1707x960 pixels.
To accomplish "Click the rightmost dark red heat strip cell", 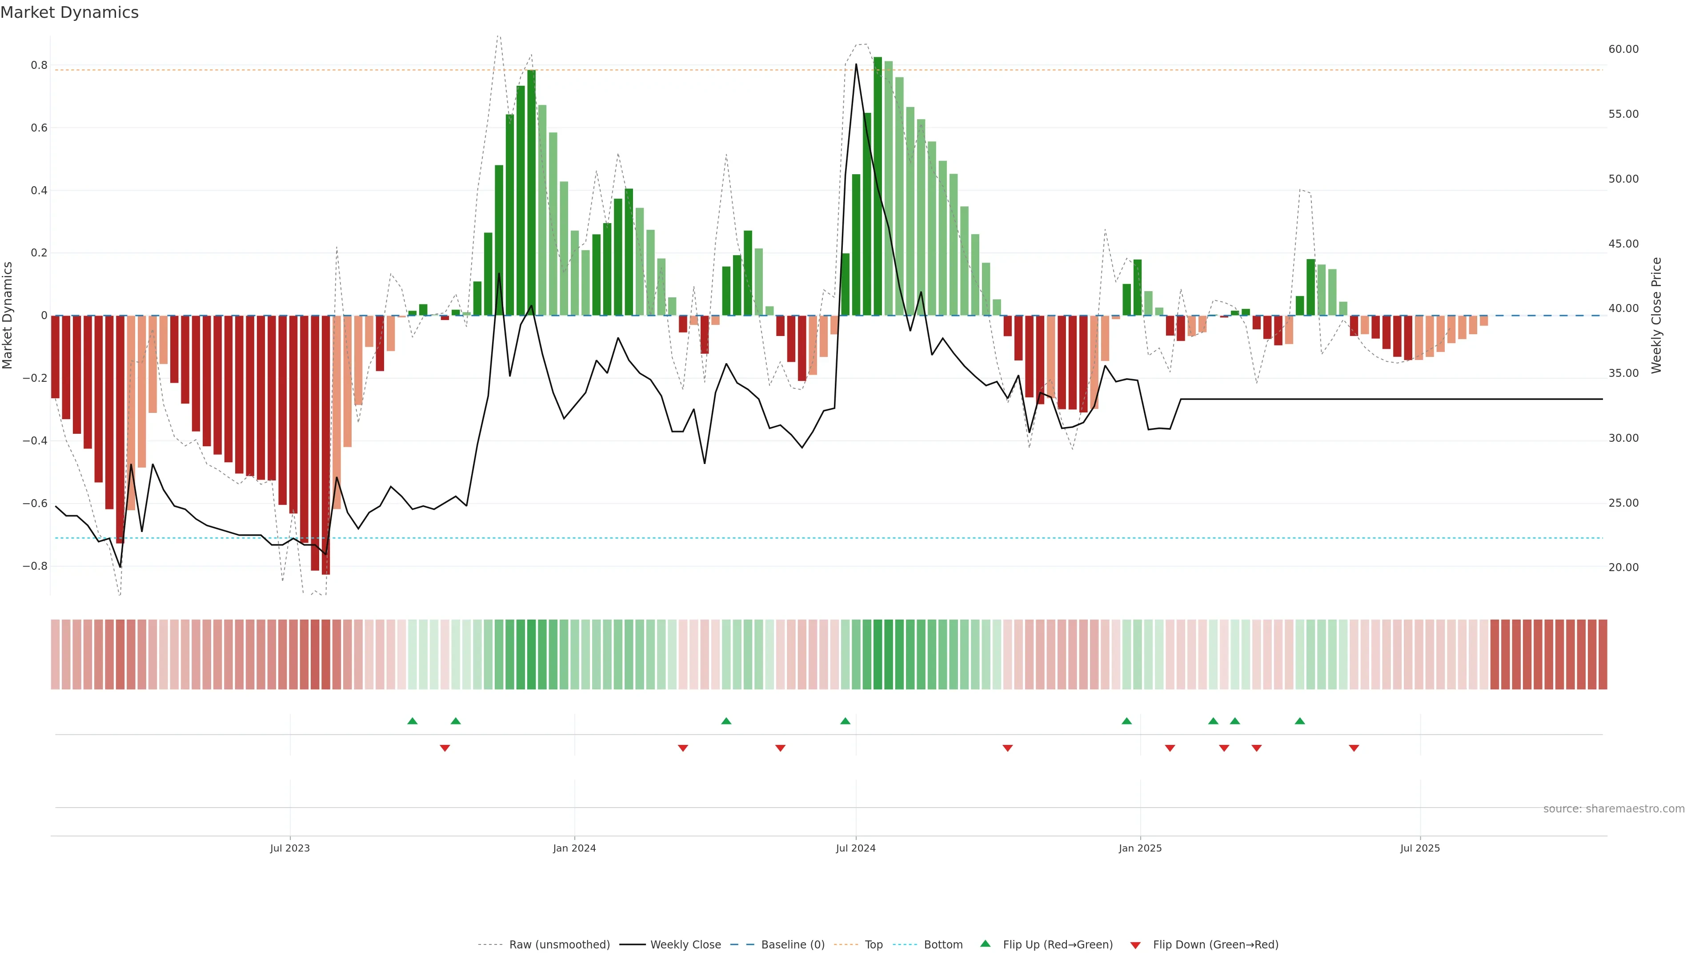I will tap(1602, 654).
